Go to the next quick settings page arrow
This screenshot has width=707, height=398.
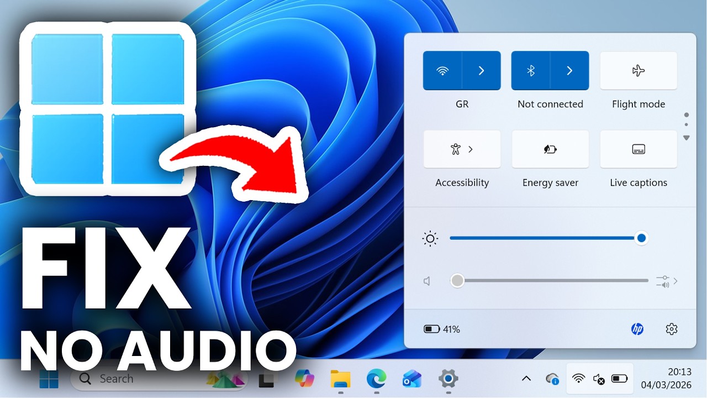click(687, 138)
